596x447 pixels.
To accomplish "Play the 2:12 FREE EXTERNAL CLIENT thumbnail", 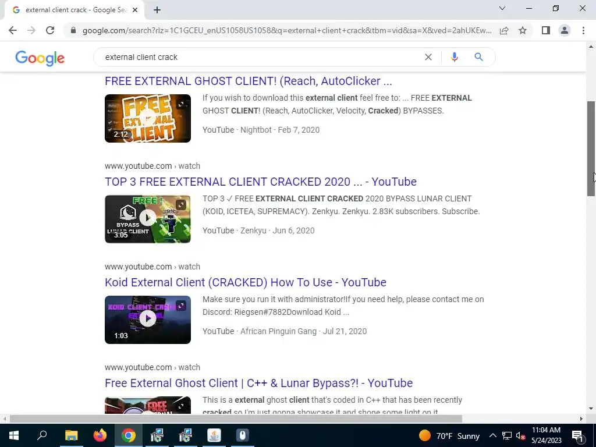I will click(x=148, y=119).
